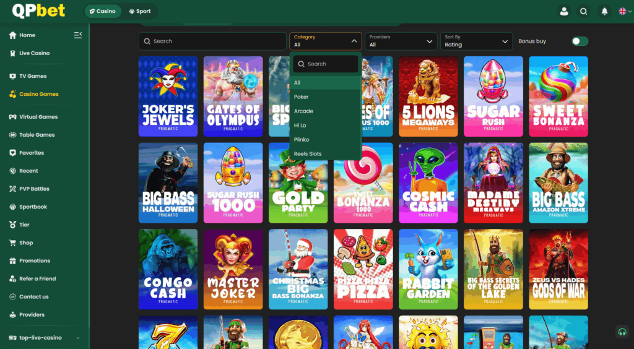Click the Providers sidebar icon

coord(12,315)
